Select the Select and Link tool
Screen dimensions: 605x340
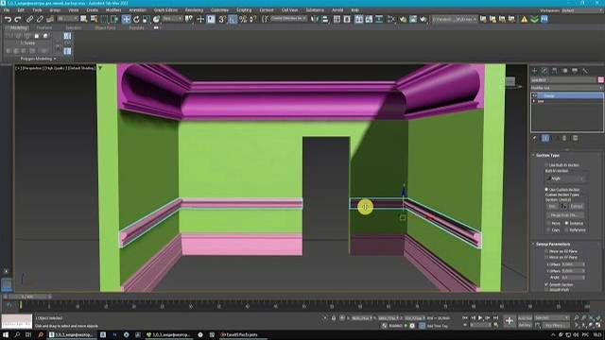29,19
